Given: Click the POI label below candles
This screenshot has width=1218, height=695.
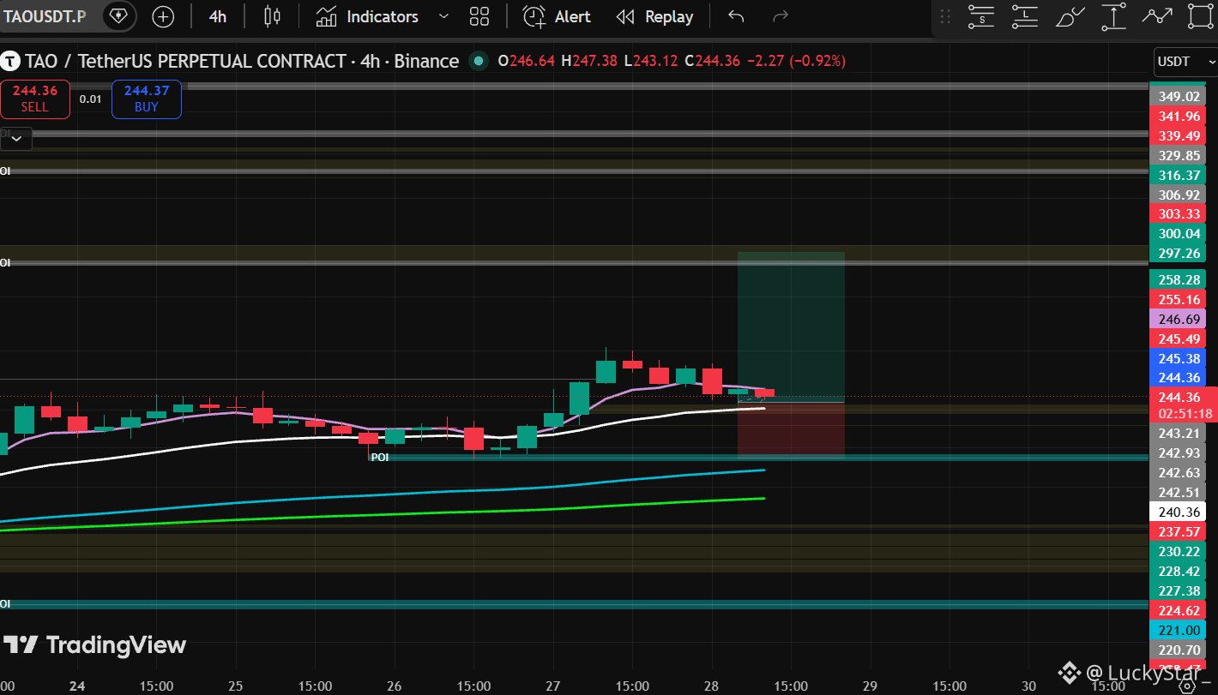Looking at the screenshot, I should click(379, 458).
